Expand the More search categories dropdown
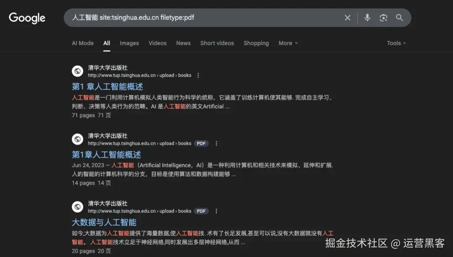This screenshot has width=453, height=257. 288,43
